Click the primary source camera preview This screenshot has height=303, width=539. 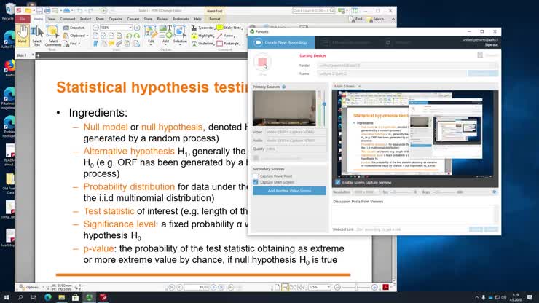tap(284, 108)
